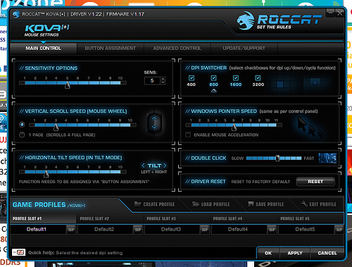Select Profile Slot #2 tab
Image resolution: width=352 pixels, height=267 pixels.
tap(110, 218)
